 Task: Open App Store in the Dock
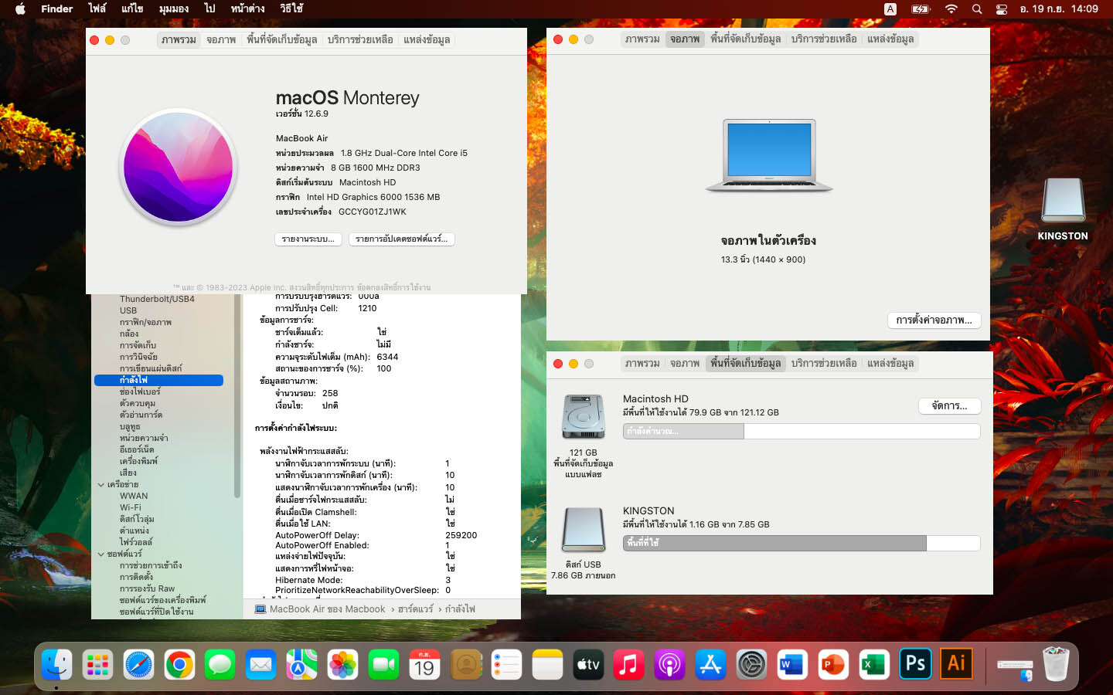click(x=710, y=664)
